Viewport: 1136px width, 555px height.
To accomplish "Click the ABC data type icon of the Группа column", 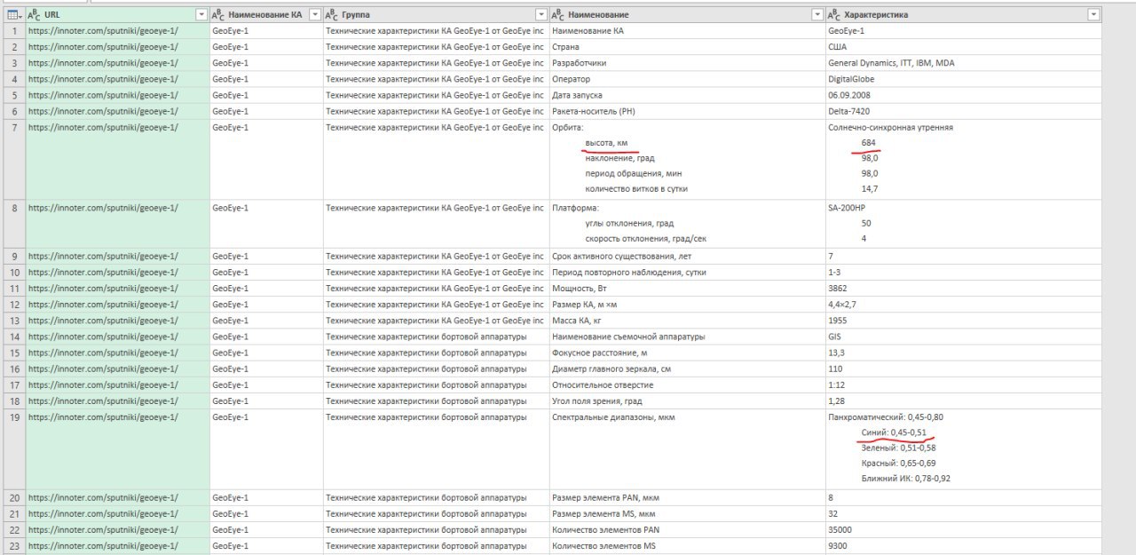I will tap(332, 15).
